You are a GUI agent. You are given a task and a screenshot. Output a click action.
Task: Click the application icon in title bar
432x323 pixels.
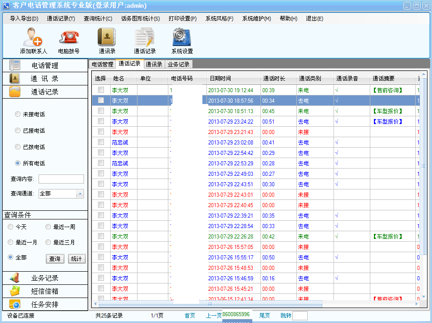pyautogui.click(x=6, y=5)
